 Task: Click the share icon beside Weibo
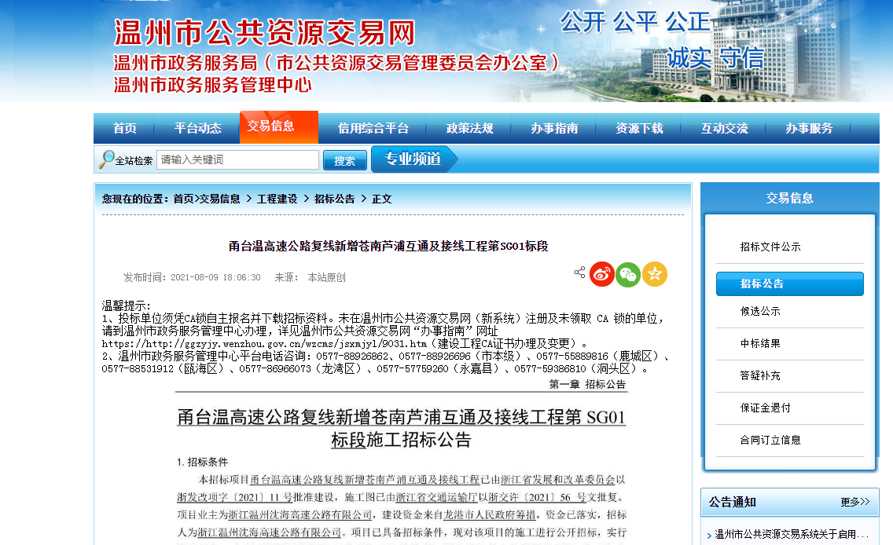[x=579, y=272]
